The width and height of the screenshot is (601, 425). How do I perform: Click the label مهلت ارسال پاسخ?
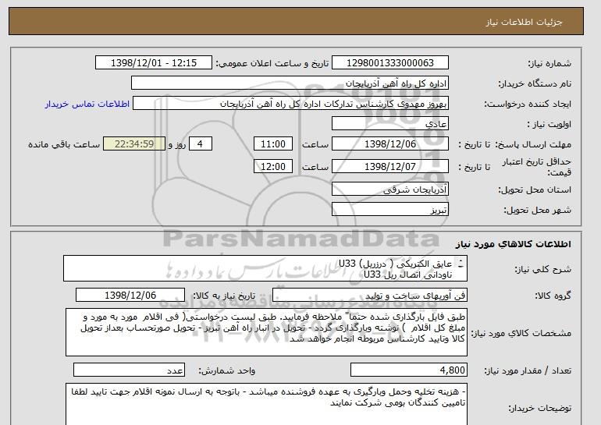pos(533,144)
